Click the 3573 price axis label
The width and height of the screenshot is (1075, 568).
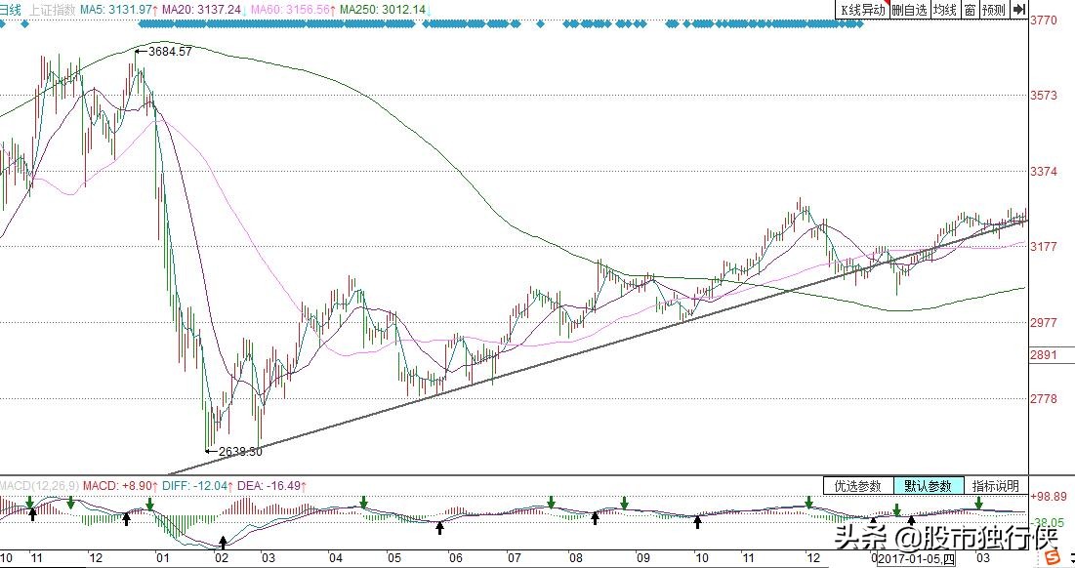1044,96
